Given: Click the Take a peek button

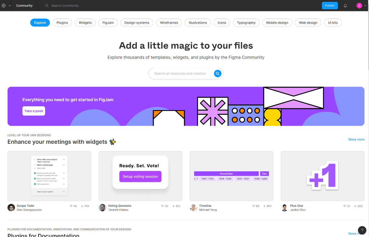Looking at the screenshot, I should pyautogui.click(x=34, y=111).
